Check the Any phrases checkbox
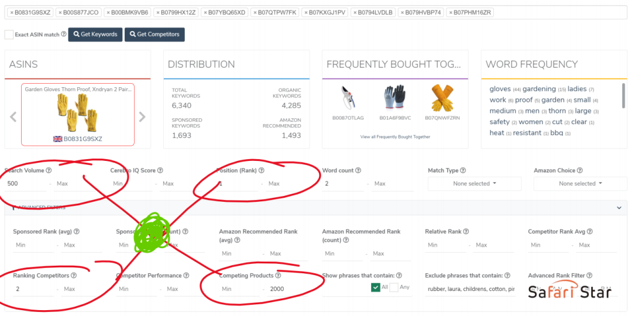Screen dimensions: 632x316 click(x=394, y=287)
